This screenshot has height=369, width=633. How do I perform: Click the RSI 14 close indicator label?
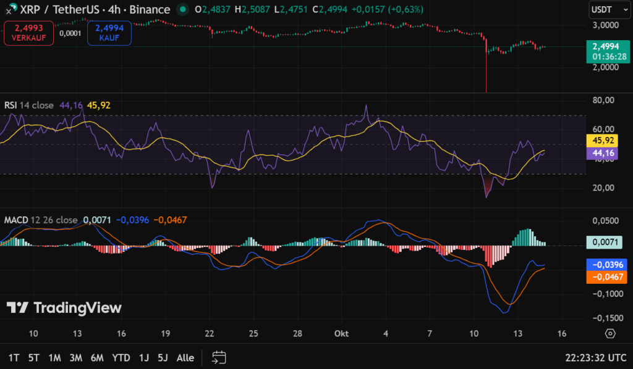click(28, 106)
